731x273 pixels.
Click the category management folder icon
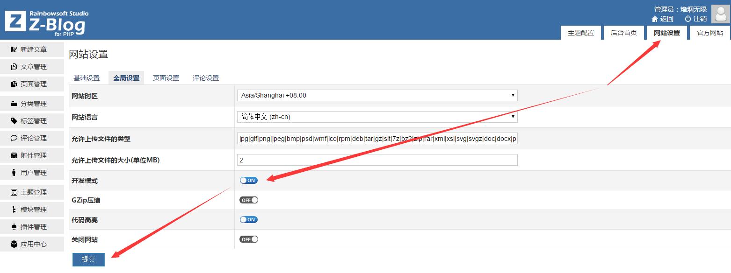pos(14,104)
